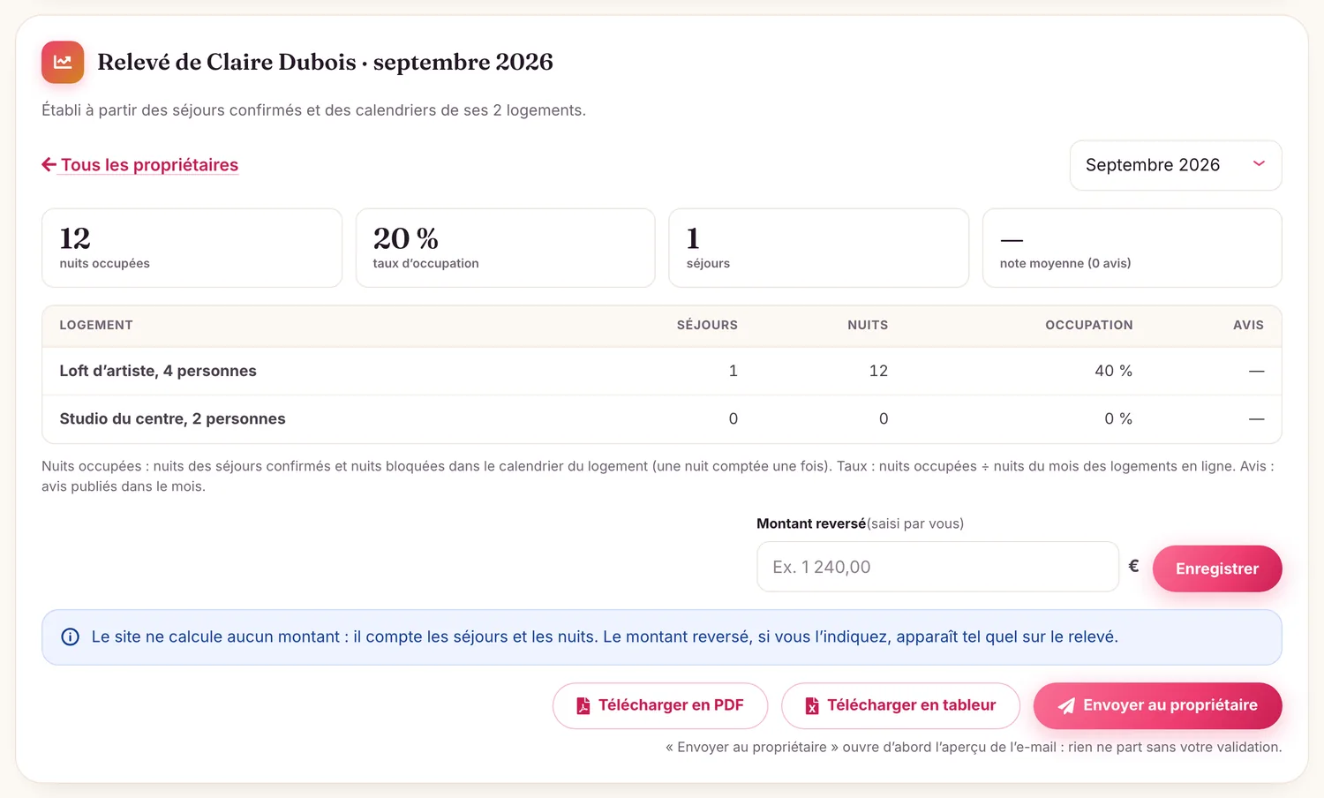
Task: Click the LOGEMENT column header
Action: pos(96,325)
